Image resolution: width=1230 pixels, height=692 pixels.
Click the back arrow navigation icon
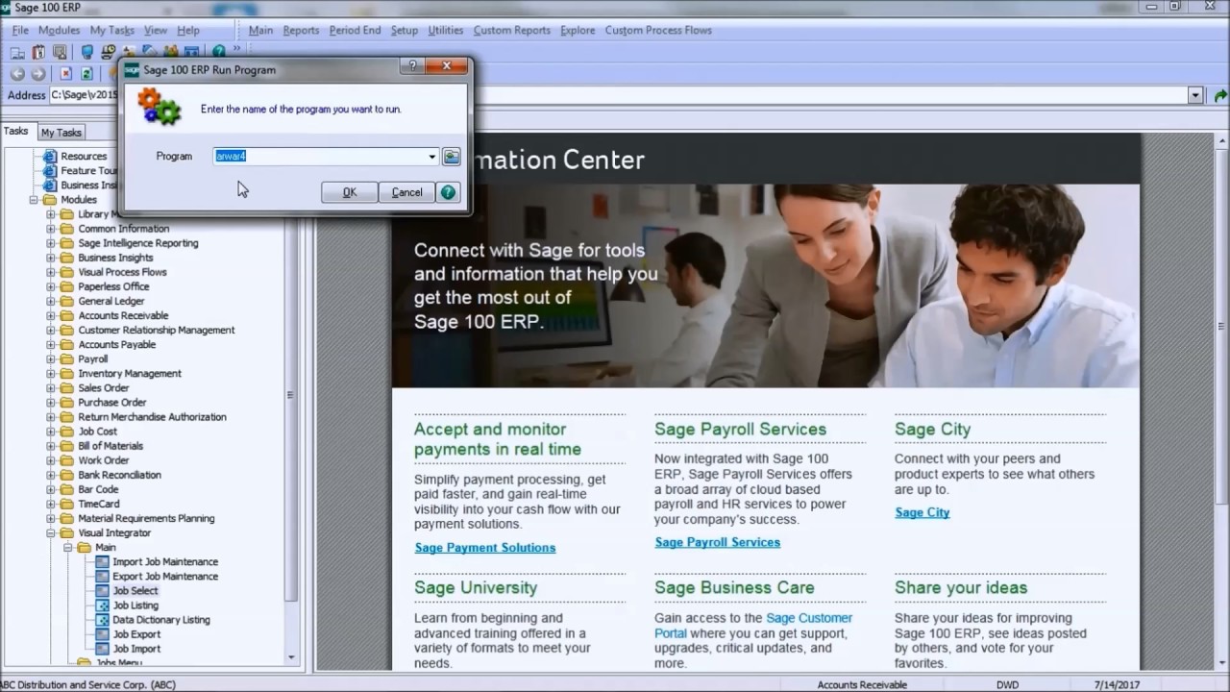(17, 74)
